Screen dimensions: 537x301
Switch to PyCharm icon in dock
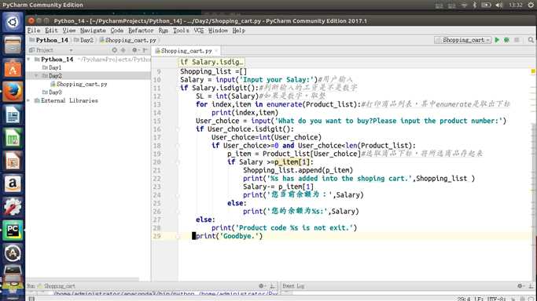(13, 230)
